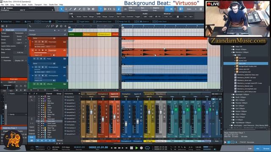271x152 pixels.
Task: Toggle green solo on Pads mixer channel
Action: [176, 110]
